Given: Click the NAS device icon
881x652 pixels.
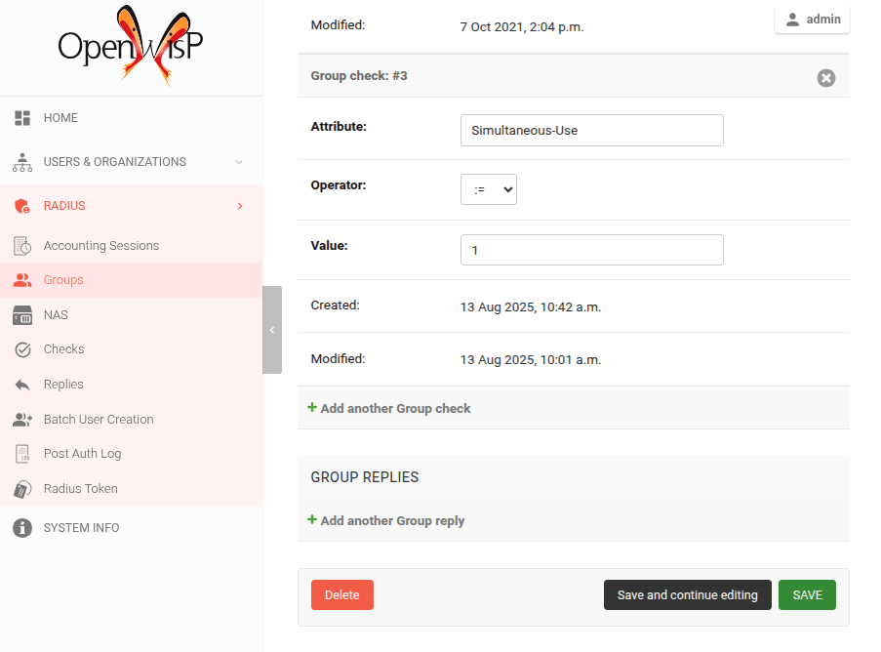Looking at the screenshot, I should [x=22, y=315].
